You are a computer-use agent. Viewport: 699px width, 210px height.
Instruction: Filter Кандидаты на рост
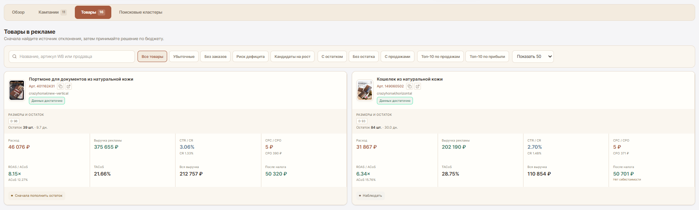[x=293, y=56]
